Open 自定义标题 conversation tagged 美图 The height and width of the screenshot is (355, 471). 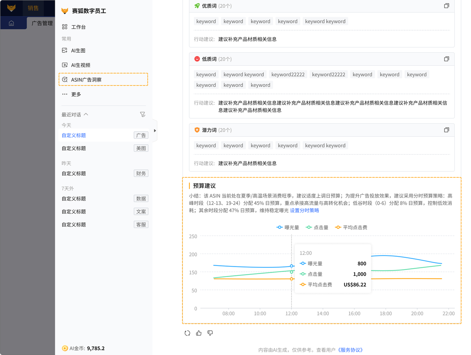click(x=105, y=148)
